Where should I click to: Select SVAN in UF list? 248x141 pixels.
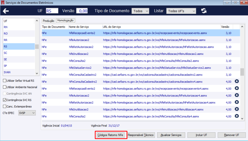pyautogui.click(x=19, y=72)
